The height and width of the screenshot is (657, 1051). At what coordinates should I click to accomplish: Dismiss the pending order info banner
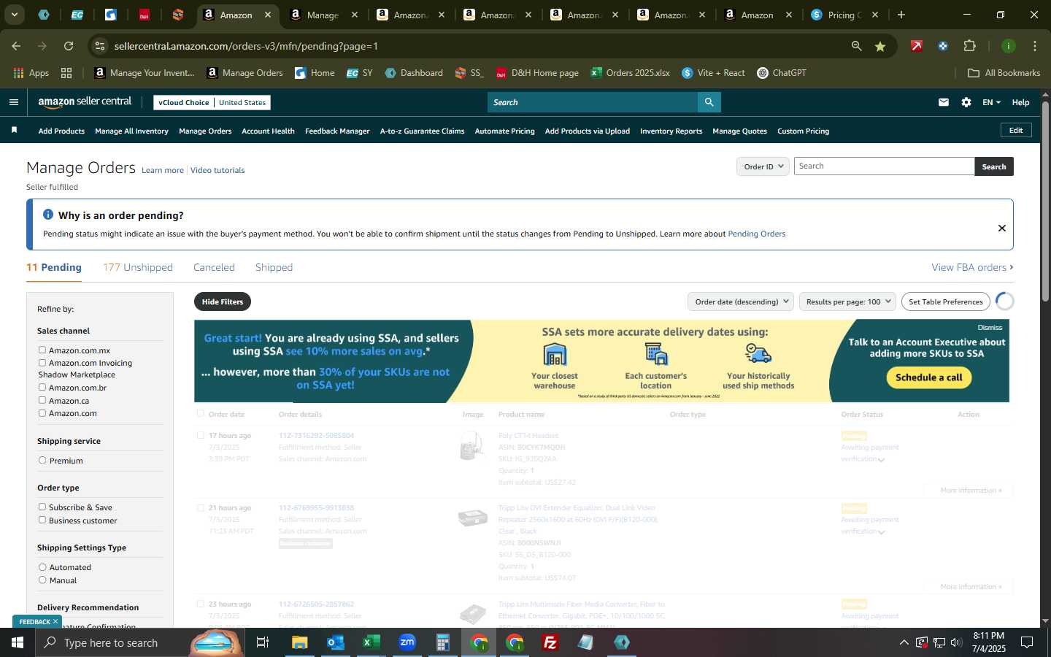click(1002, 228)
